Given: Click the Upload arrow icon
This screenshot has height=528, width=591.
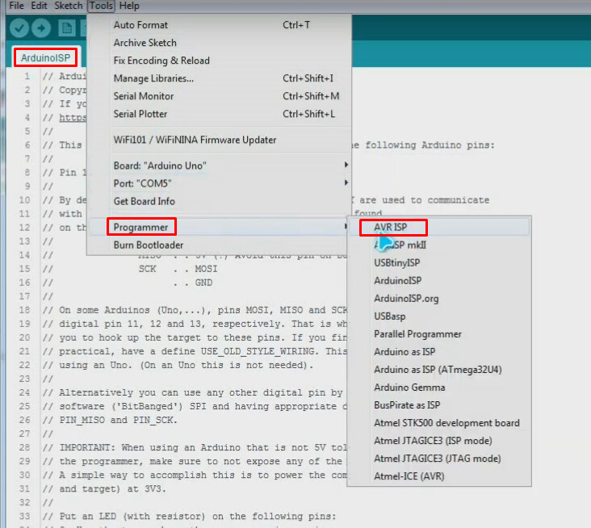Looking at the screenshot, I should coord(41,27).
